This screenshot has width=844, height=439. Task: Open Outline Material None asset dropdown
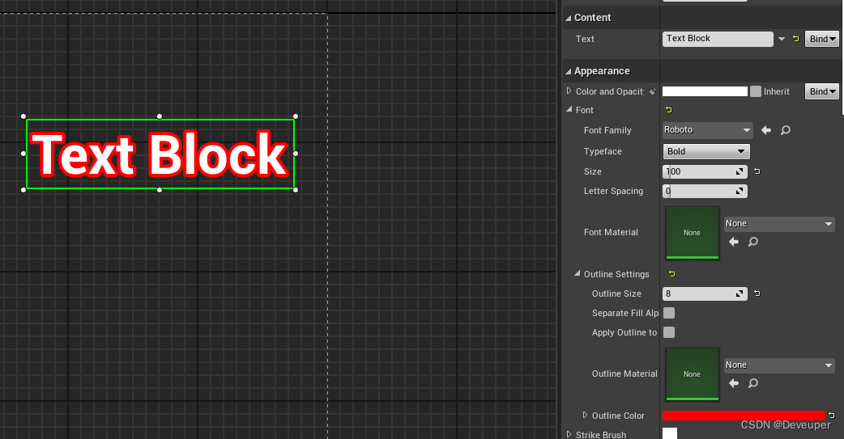[779, 365]
